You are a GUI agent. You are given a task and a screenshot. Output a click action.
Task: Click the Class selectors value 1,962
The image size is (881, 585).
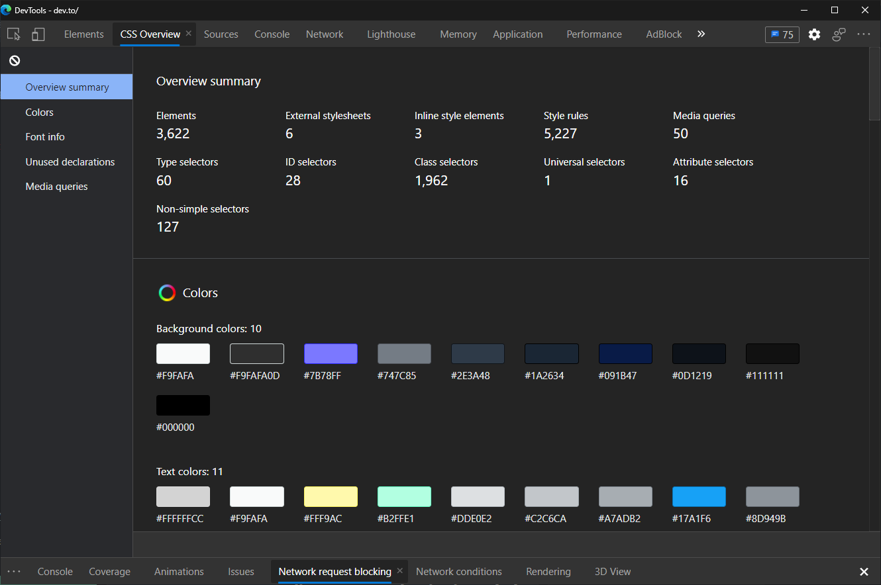coord(431,180)
